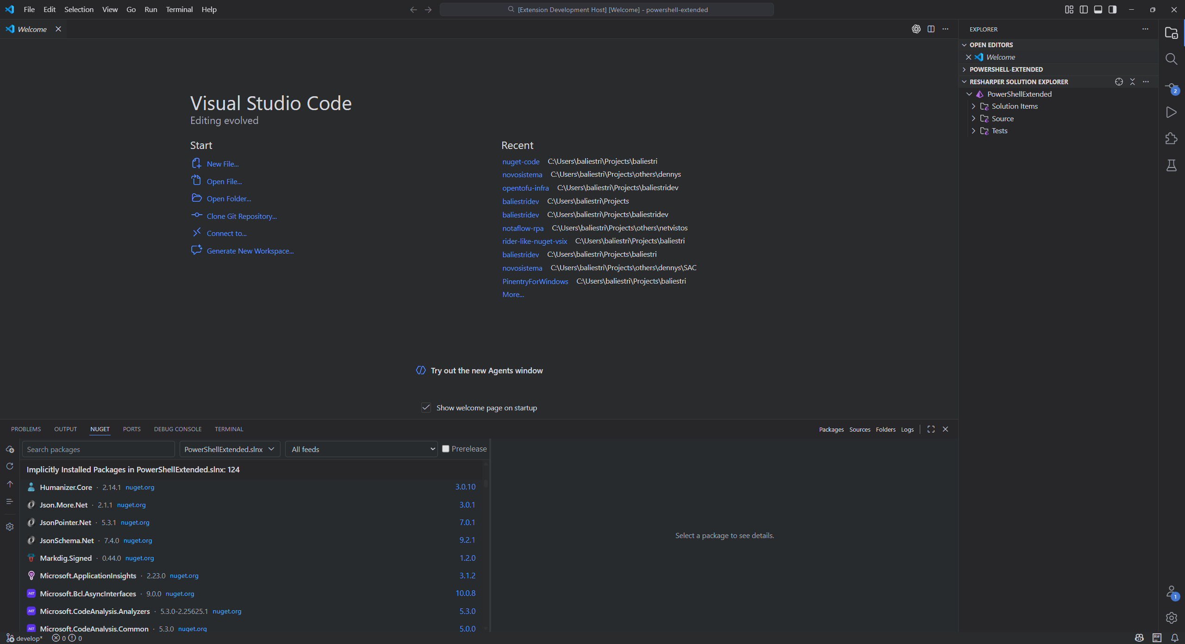Open the Extensions view
Image resolution: width=1185 pixels, height=644 pixels.
coord(1171,138)
